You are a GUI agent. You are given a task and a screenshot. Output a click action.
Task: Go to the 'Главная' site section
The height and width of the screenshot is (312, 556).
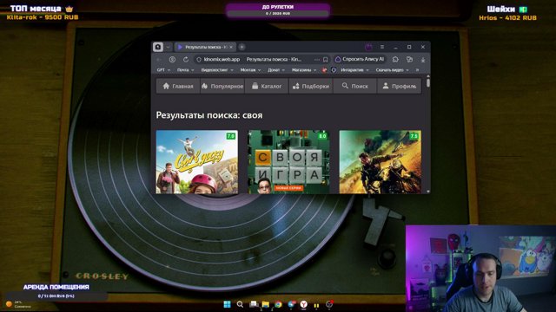(x=178, y=86)
